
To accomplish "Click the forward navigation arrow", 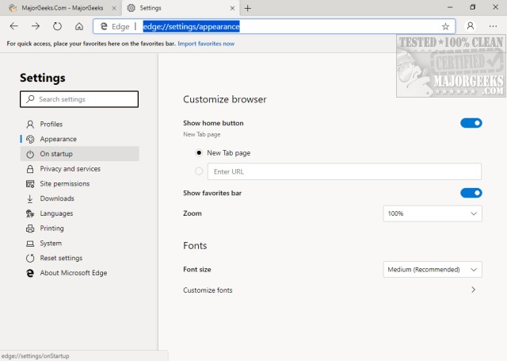I will click(36, 26).
